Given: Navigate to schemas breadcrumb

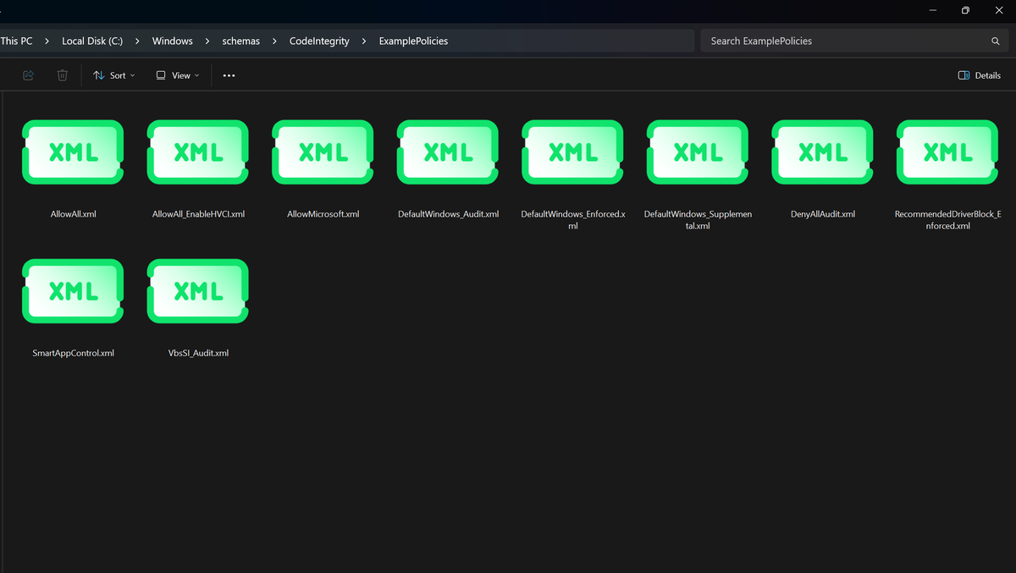Looking at the screenshot, I should coord(241,41).
